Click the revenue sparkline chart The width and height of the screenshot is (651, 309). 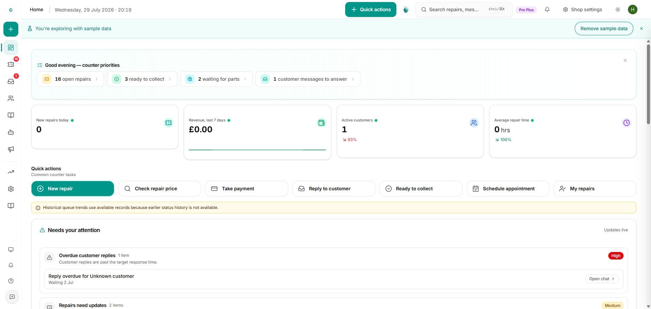(x=257, y=149)
